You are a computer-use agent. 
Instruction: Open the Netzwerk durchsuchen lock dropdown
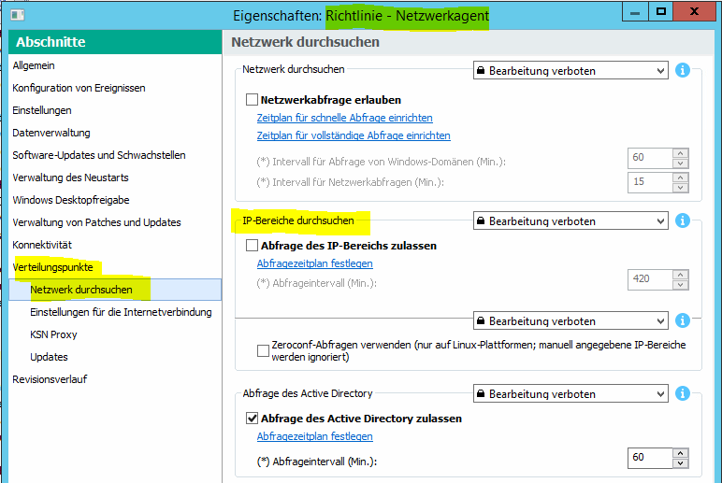(x=570, y=70)
